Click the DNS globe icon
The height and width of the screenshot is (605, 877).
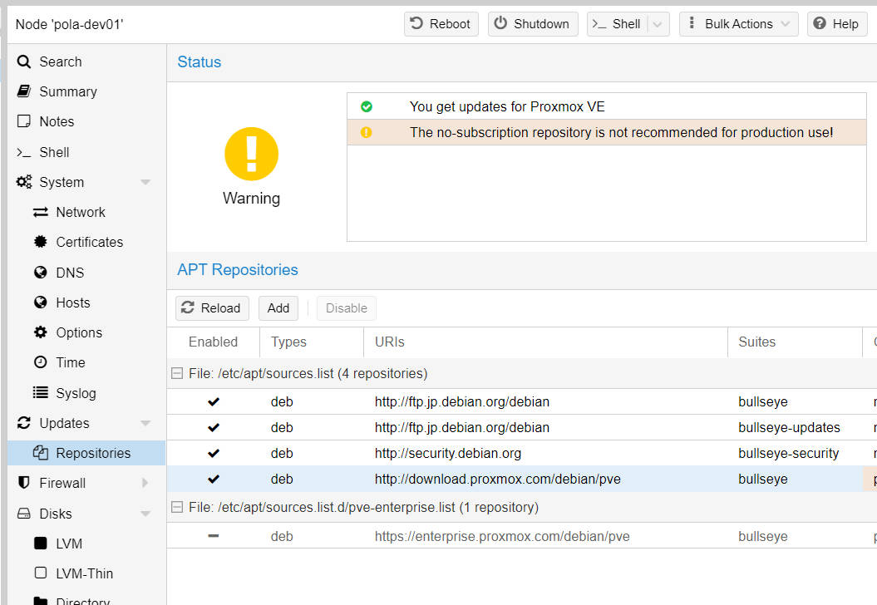click(x=41, y=273)
